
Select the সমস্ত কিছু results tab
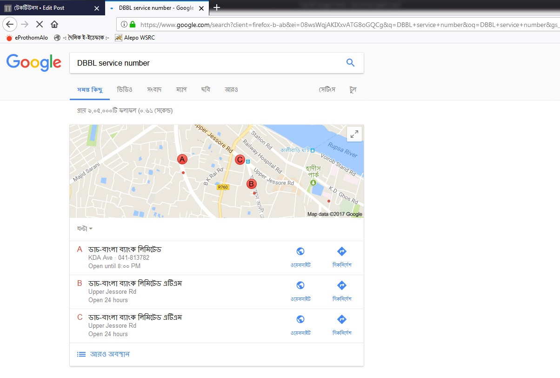[90, 89]
